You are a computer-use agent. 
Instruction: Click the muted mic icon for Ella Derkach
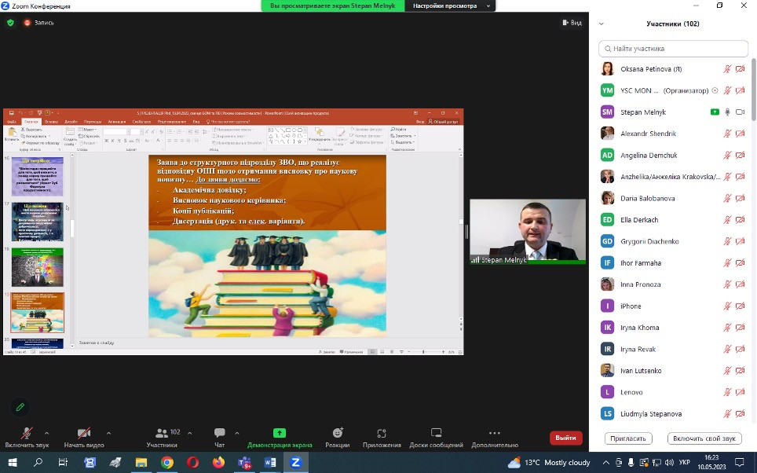727,220
